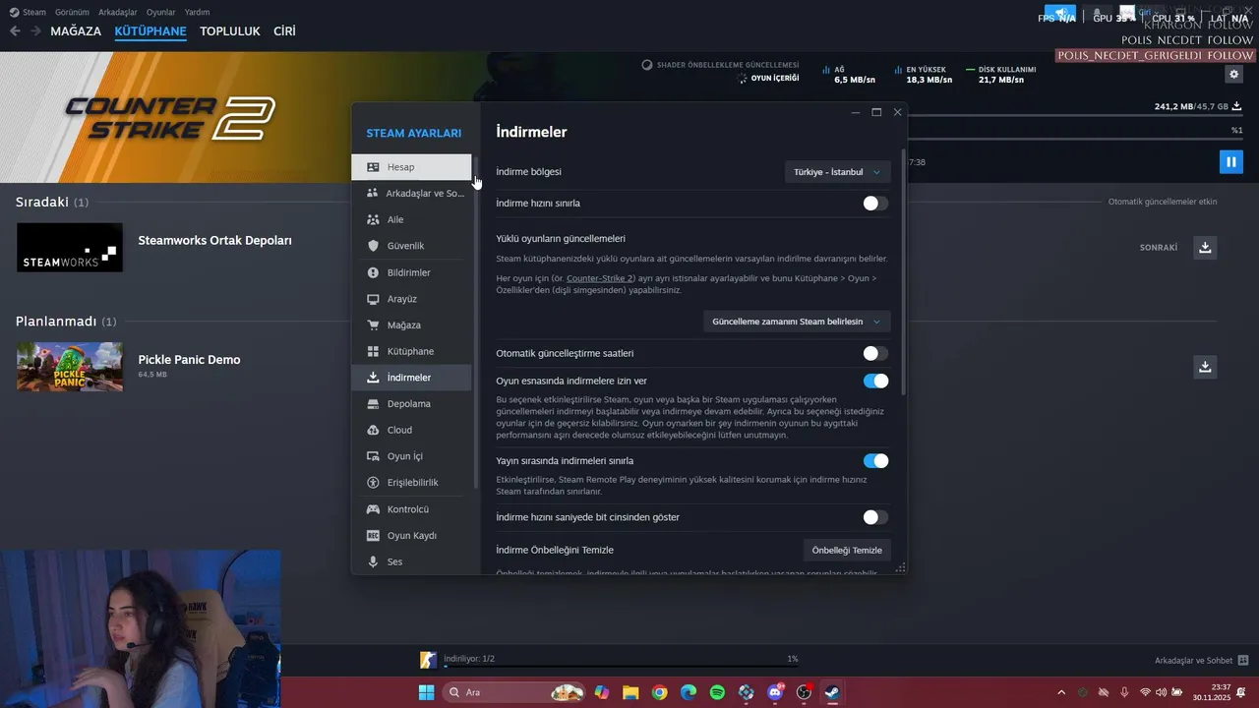This screenshot has width=1259, height=708.
Task: Follow the Counter-Strike 2 link
Action: [600, 278]
